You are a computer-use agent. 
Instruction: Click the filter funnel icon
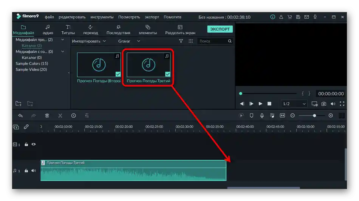(x=181, y=41)
